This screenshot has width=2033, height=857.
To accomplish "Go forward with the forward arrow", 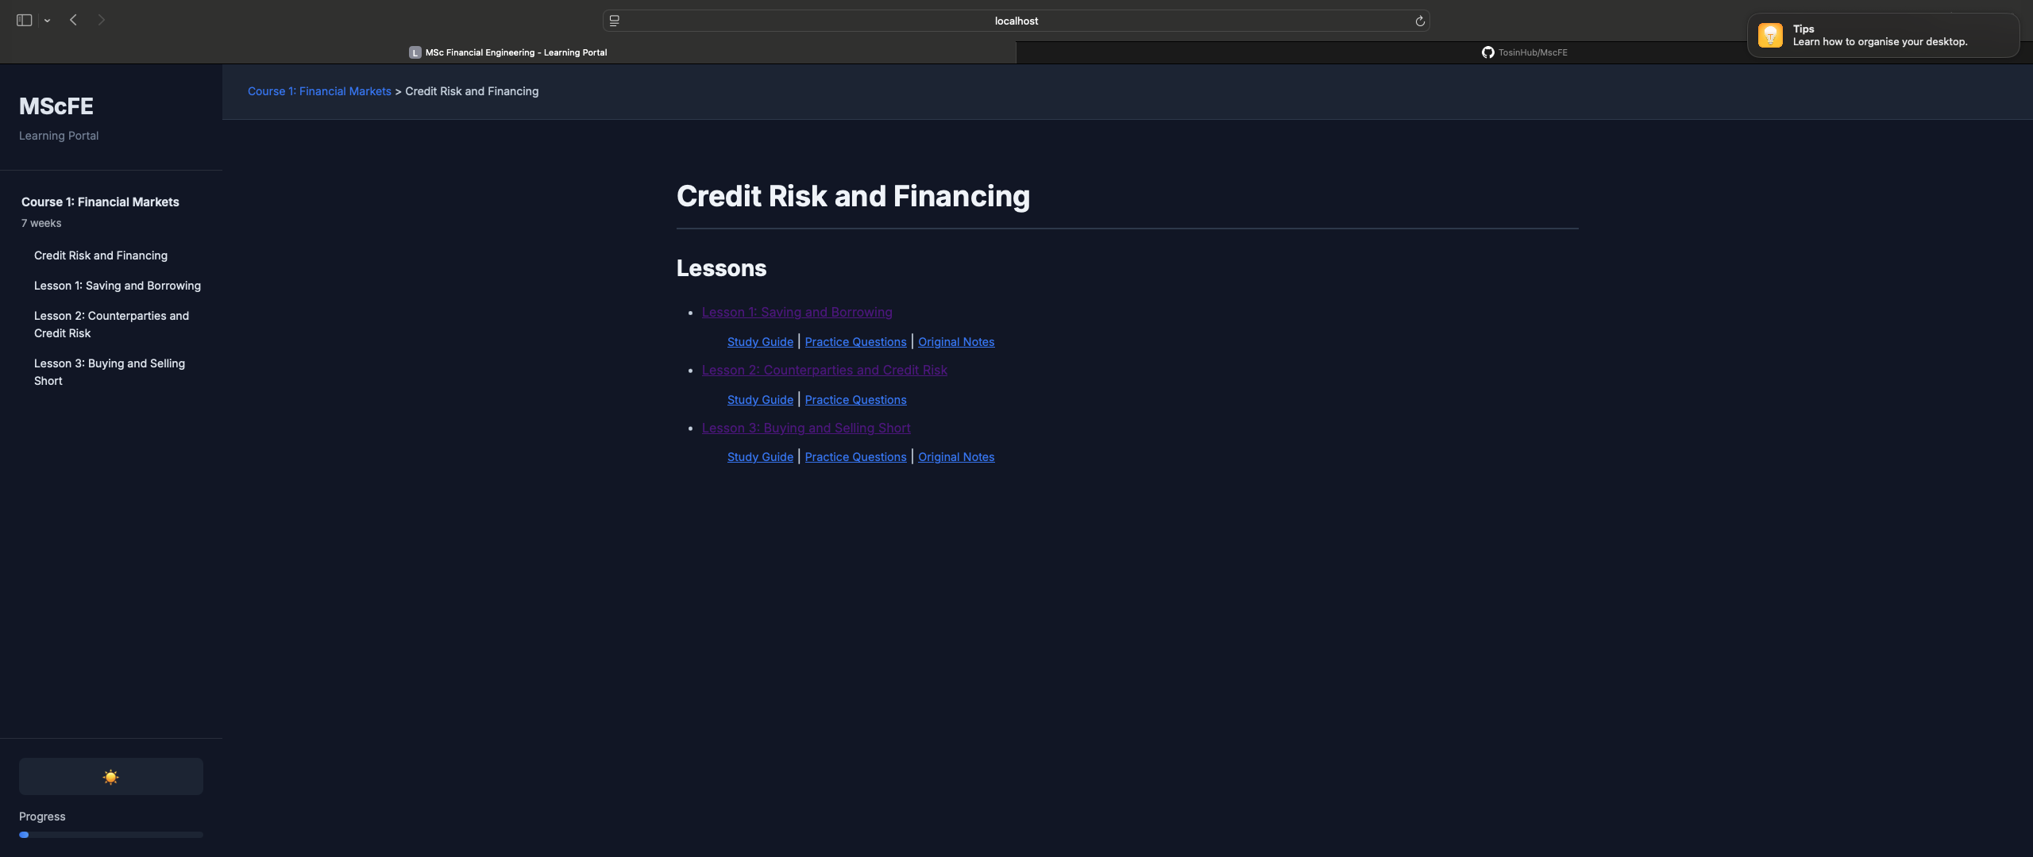I will pyautogui.click(x=102, y=20).
